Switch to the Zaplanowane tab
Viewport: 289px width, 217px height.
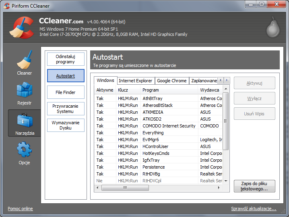(x=204, y=81)
